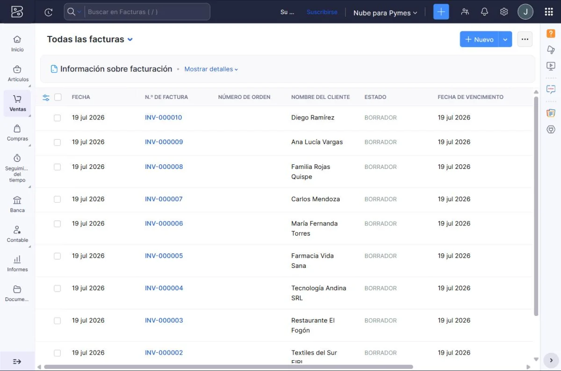Image resolution: width=561 pixels, height=371 pixels.
Task: Toggle the select-all invoices checkbox
Action: (58, 97)
